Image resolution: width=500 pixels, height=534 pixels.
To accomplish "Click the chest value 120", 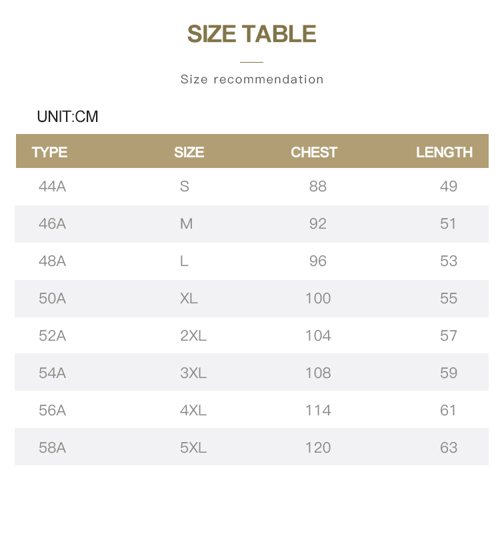I will [318, 448].
